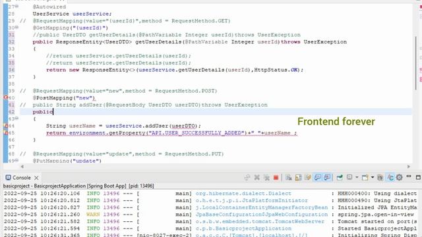
Task: Click '@PutMapping("update")' on line 49
Action: 67,161
